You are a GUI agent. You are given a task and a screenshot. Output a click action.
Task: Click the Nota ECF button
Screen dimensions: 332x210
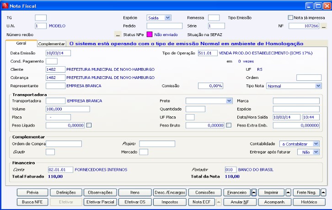click(x=202, y=202)
